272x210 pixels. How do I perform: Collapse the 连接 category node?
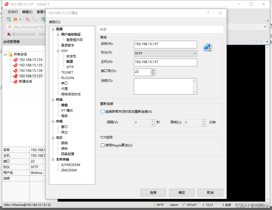tap(53, 29)
